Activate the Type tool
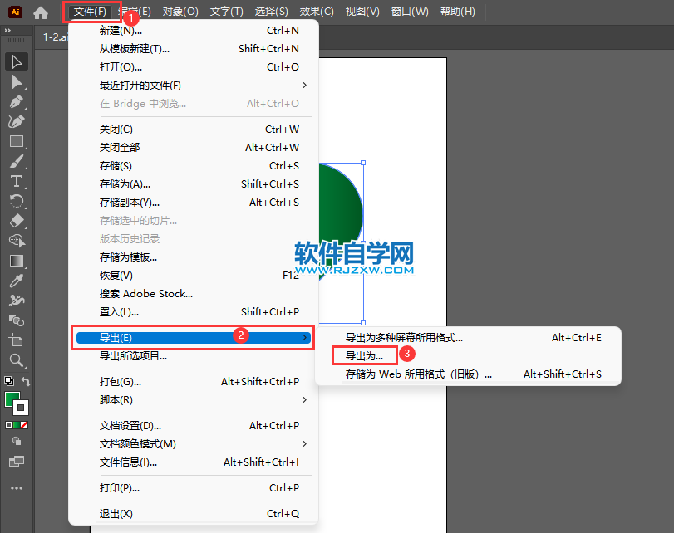This screenshot has height=533, width=674. pos(15,181)
